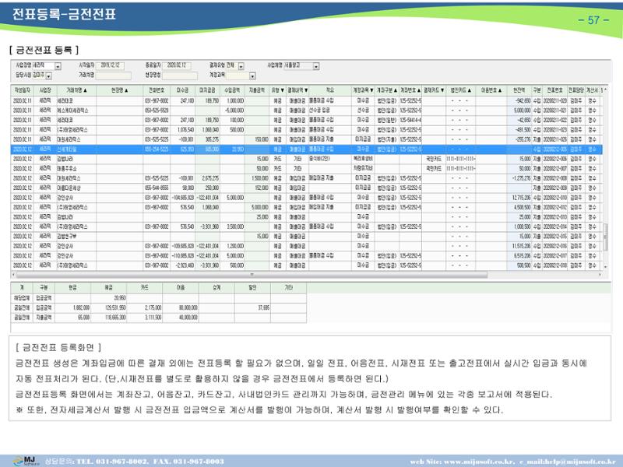This screenshot has width=623, height=467.
Task: Click the summary table 현금 header
Action: pyautogui.click(x=72, y=287)
